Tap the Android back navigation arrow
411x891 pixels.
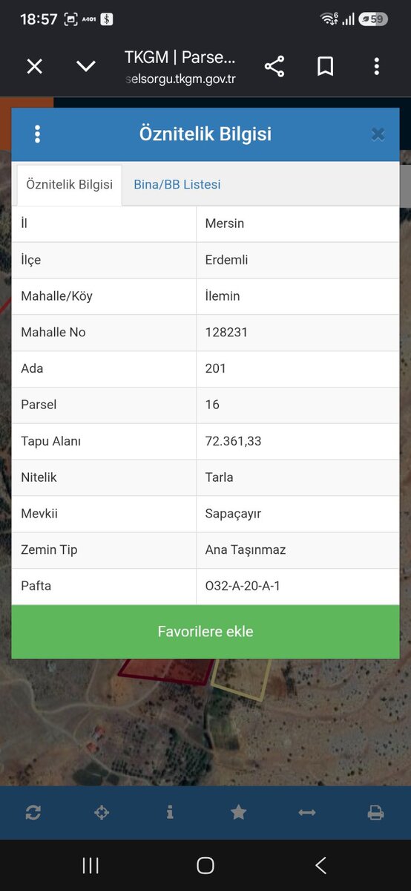pos(320,865)
